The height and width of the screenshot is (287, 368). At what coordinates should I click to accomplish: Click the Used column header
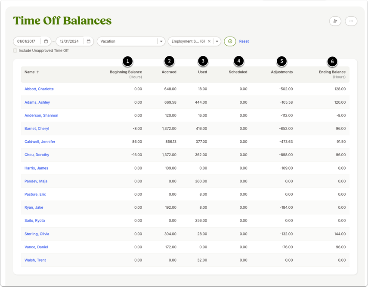click(203, 72)
